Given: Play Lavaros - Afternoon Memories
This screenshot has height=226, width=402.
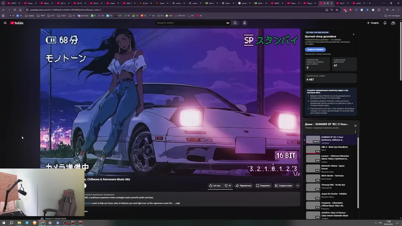Looking at the screenshot, I should (x=330, y=159).
